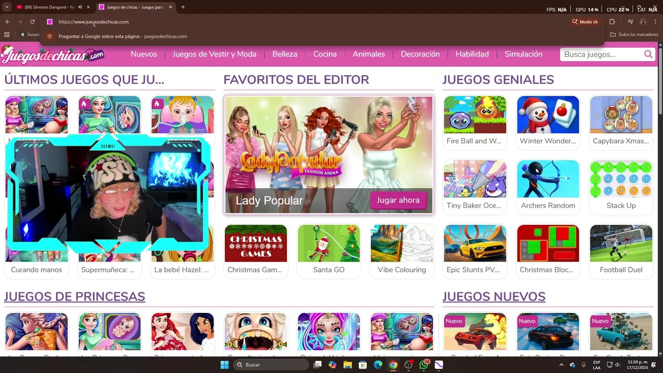Open the first Nuevo red car game
This screenshot has width=663, height=373.
[475, 332]
